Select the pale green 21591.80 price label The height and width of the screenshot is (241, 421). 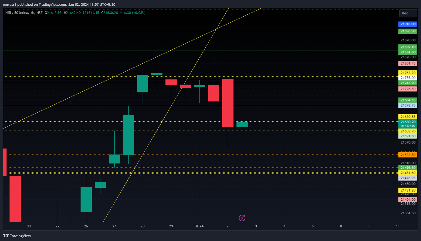point(408,136)
